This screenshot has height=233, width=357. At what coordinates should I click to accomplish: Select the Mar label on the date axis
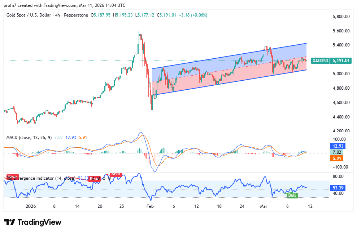264,206
